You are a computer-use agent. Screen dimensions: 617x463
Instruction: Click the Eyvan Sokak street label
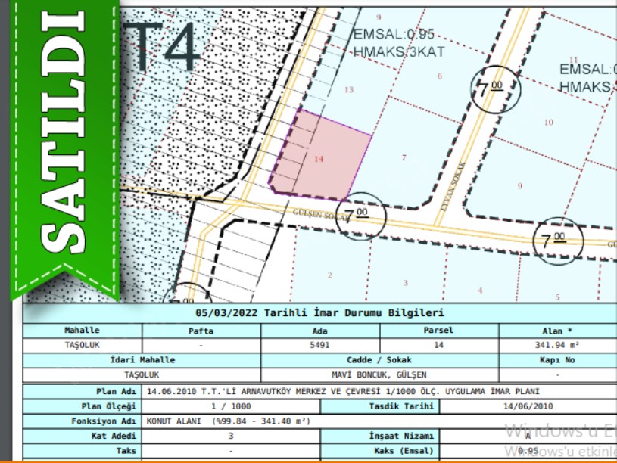pyautogui.click(x=453, y=180)
